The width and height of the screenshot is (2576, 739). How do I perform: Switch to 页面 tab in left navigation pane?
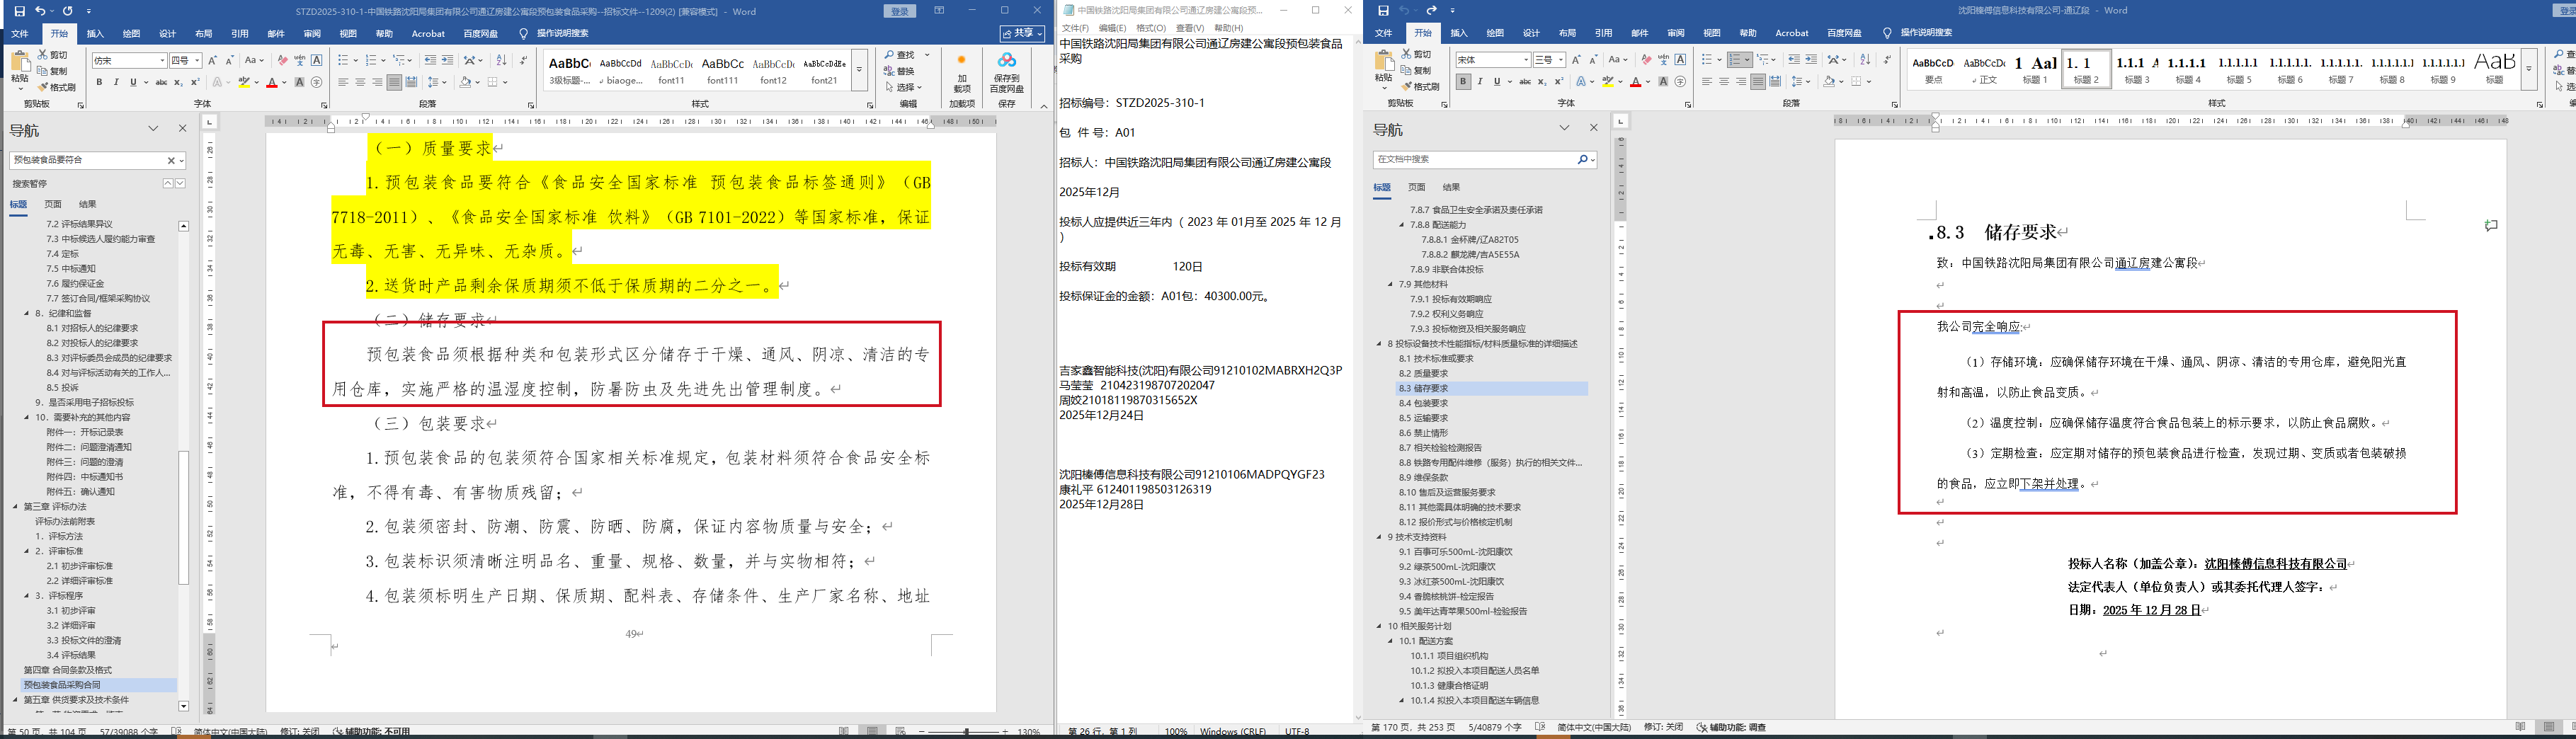pyautogui.click(x=53, y=204)
